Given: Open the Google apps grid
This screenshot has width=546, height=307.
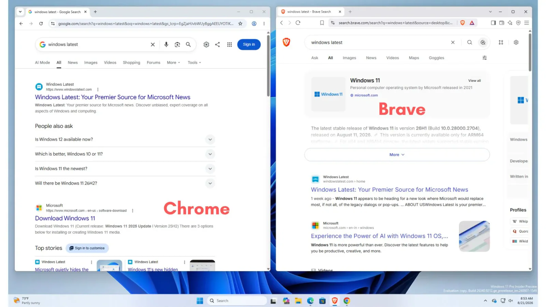Looking at the screenshot, I should coord(229,44).
